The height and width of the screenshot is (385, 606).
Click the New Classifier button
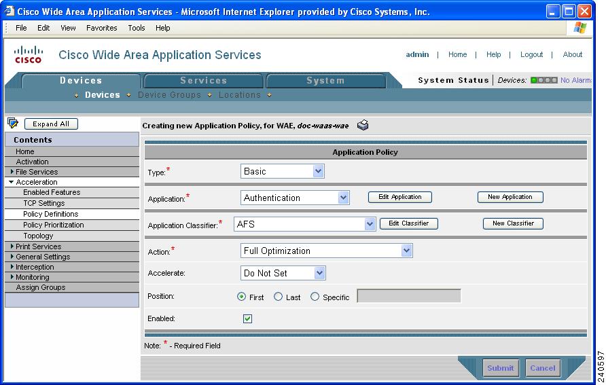(x=513, y=223)
